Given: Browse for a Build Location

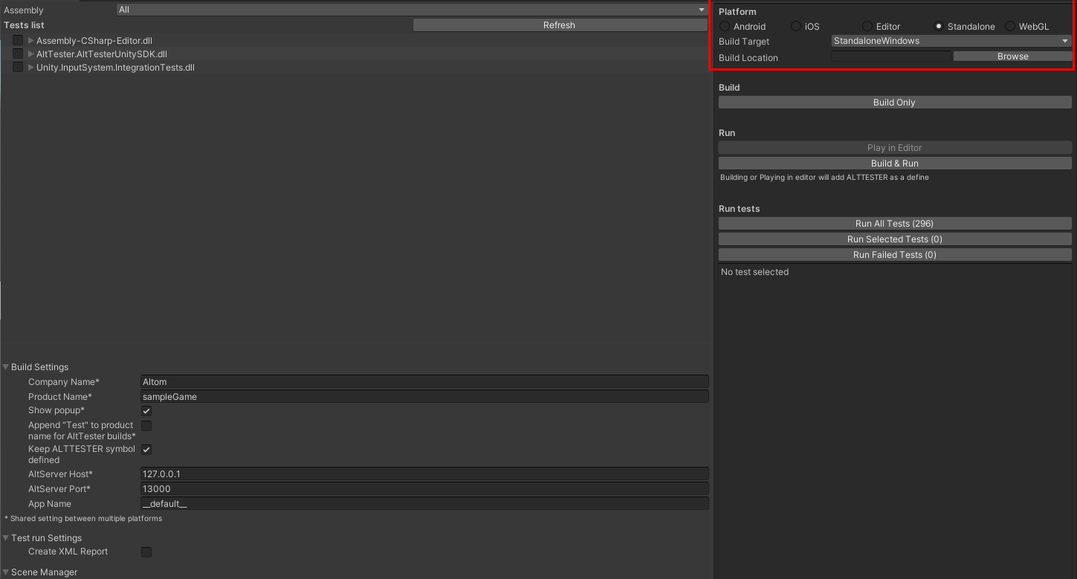Looking at the screenshot, I should [x=1012, y=56].
